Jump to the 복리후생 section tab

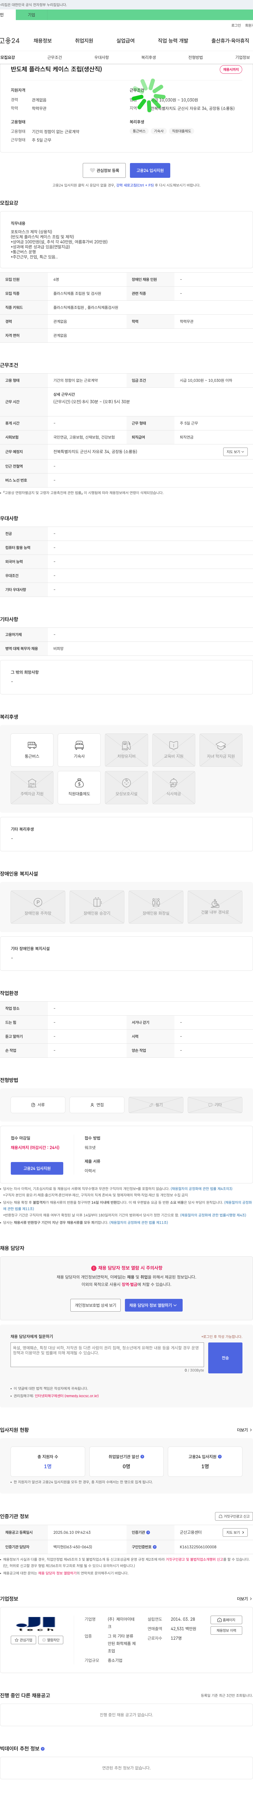pyautogui.click(x=148, y=57)
